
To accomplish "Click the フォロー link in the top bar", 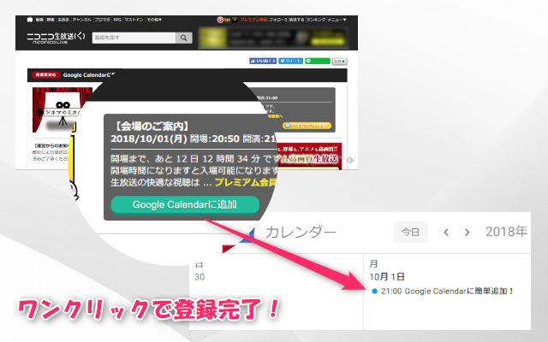I will pos(277,20).
